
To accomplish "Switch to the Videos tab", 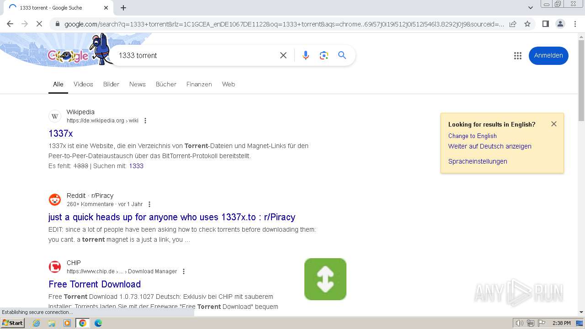I will click(83, 84).
